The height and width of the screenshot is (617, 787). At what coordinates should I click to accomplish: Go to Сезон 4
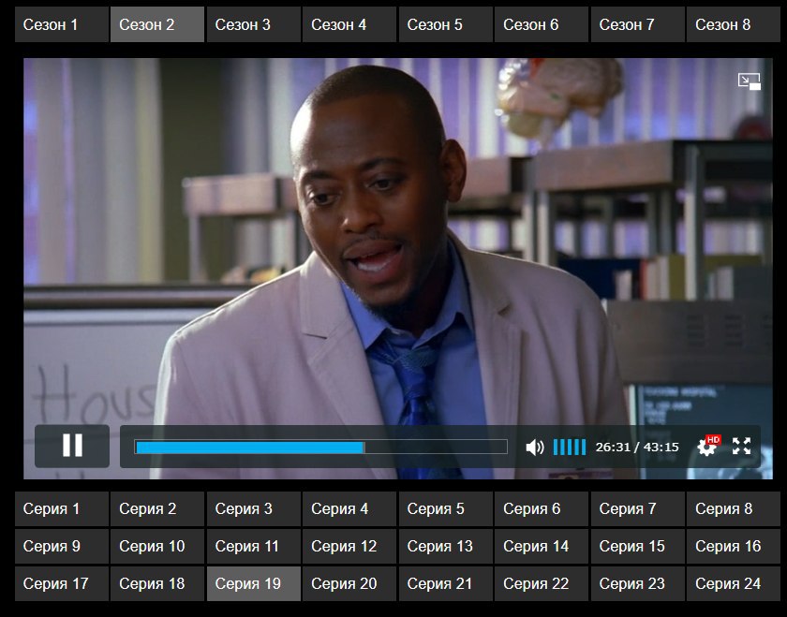[x=349, y=24]
